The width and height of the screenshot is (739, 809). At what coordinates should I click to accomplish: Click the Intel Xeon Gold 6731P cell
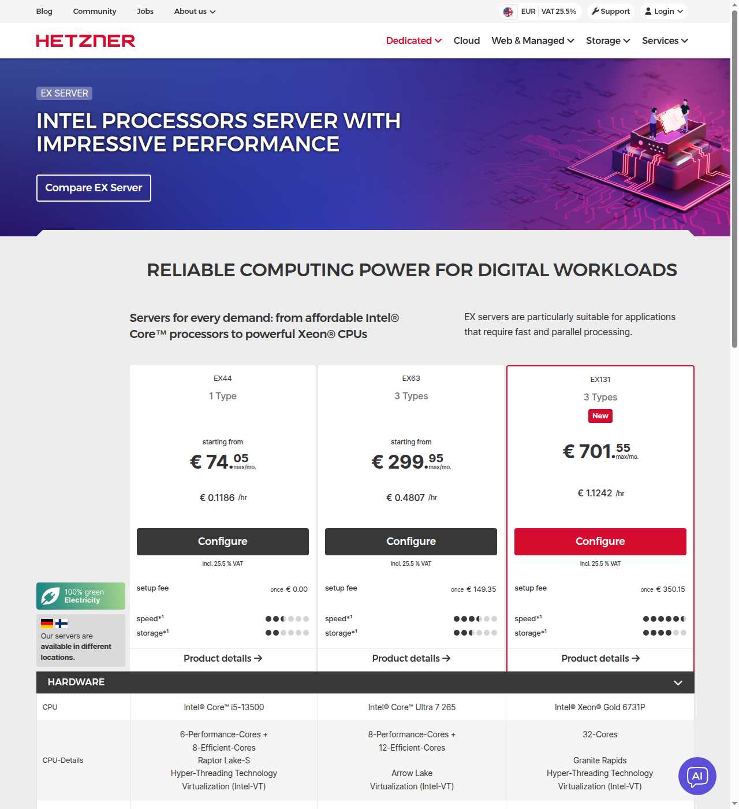[x=600, y=707]
